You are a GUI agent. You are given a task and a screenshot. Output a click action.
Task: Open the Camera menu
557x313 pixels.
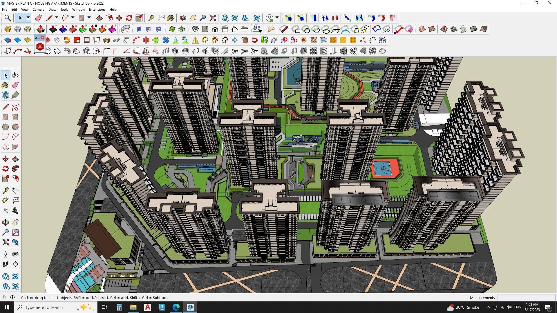(38, 10)
